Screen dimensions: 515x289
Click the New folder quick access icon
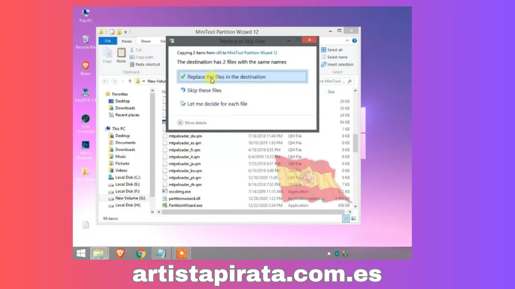point(119,32)
